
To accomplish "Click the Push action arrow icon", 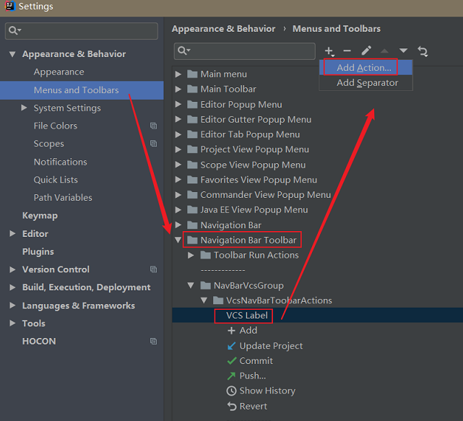I will pos(231,376).
